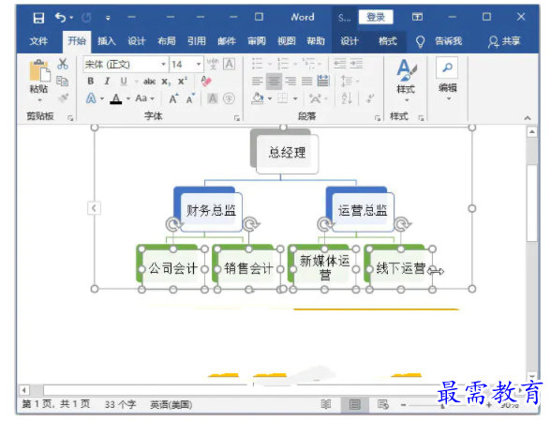This screenshot has height=422, width=551.
Task: Switch to the 布局 tab
Action: coord(167,41)
